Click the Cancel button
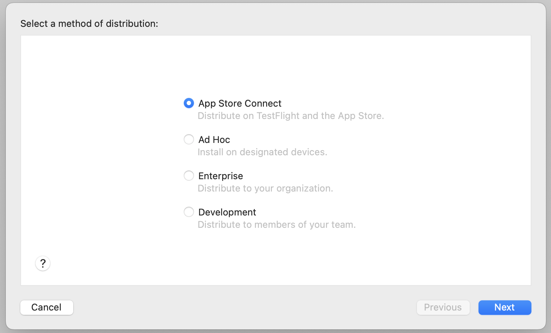The image size is (551, 333). [47, 308]
